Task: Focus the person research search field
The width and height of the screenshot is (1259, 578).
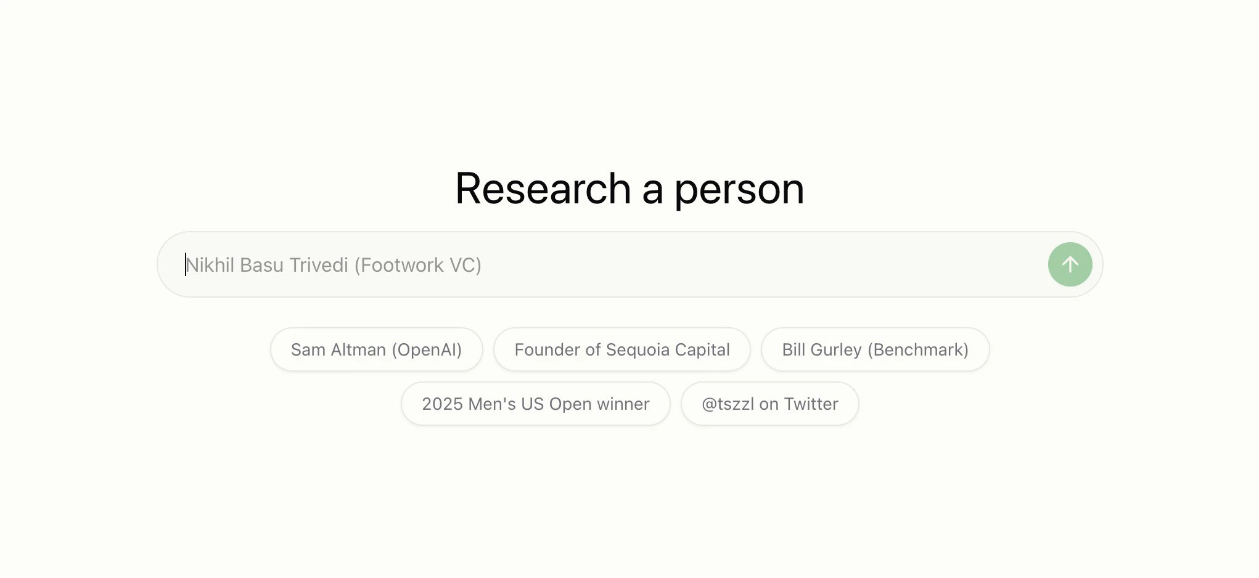Action: pos(629,264)
